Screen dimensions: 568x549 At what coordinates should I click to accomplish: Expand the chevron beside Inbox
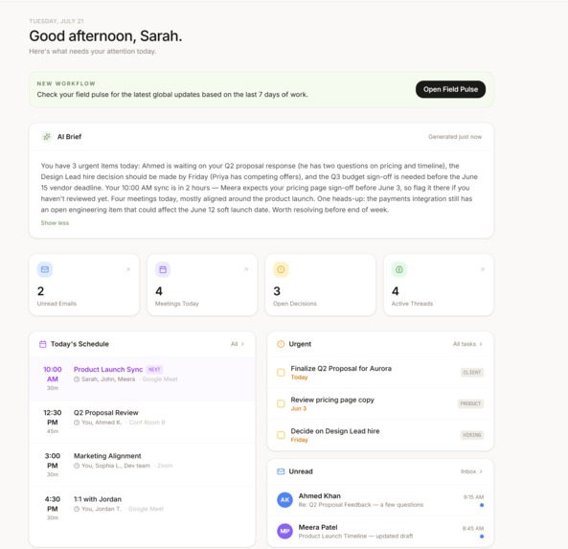click(481, 471)
